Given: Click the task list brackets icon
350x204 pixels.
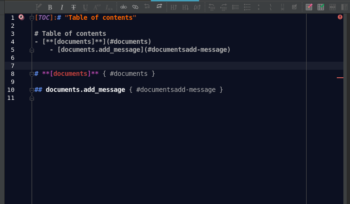Looking at the screenshot, I should pos(283,8).
